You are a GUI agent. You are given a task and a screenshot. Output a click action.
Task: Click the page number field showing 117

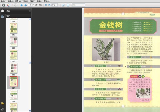pos(30,5)
